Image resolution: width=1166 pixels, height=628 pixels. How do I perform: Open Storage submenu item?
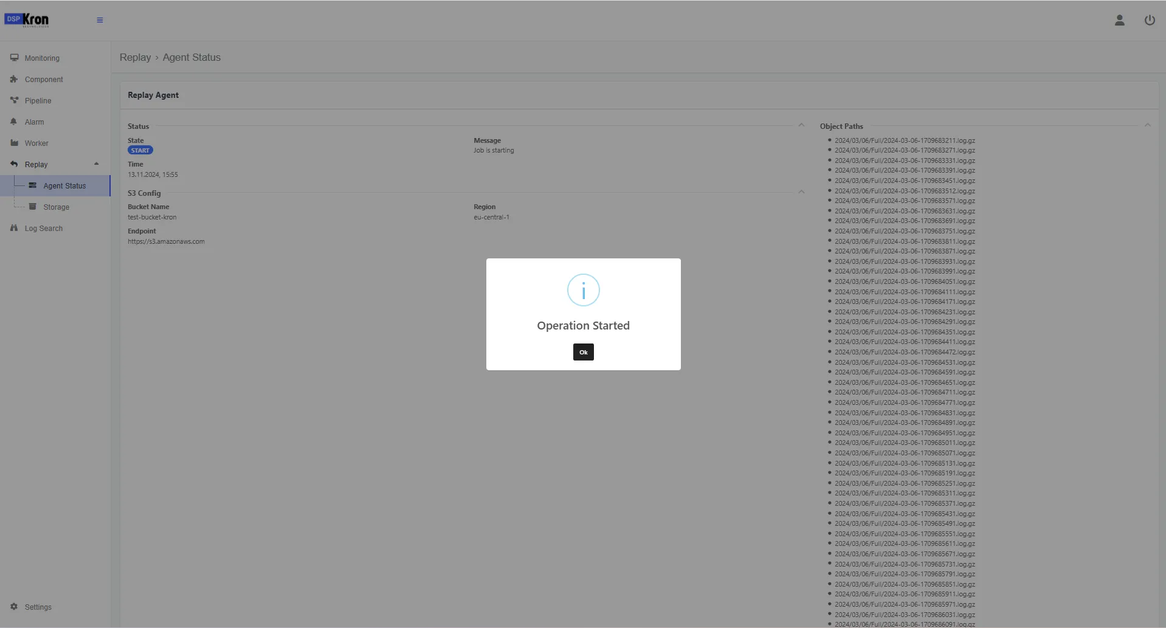coord(56,207)
